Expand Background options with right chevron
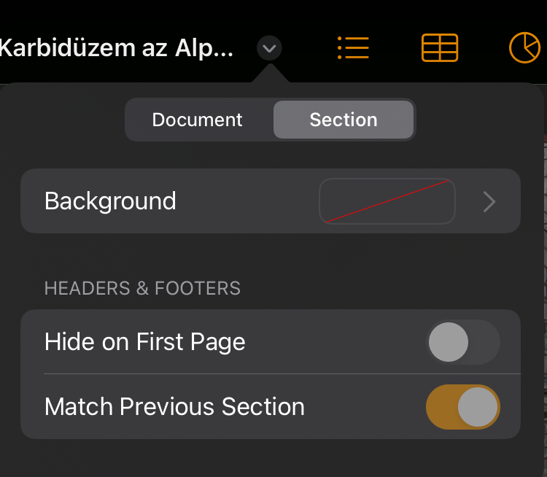547x477 pixels. tap(489, 201)
